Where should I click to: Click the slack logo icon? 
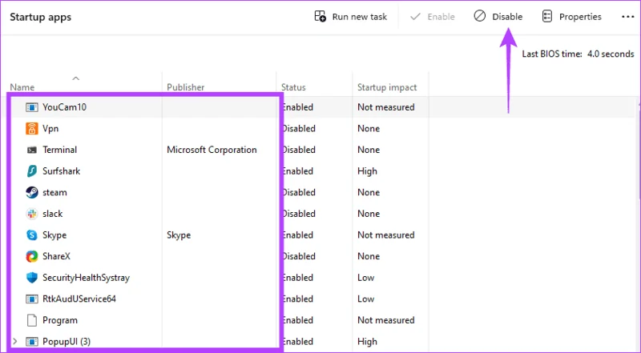pyautogui.click(x=32, y=214)
